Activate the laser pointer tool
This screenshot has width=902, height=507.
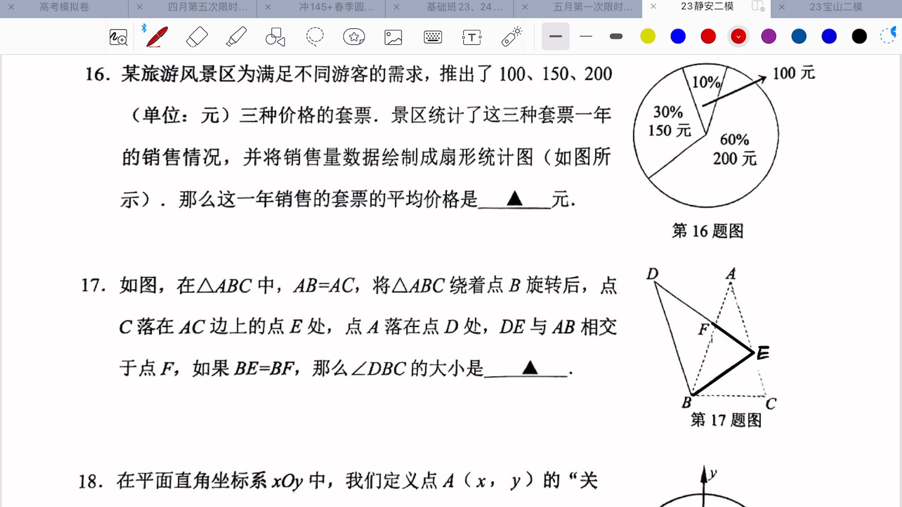coord(512,37)
